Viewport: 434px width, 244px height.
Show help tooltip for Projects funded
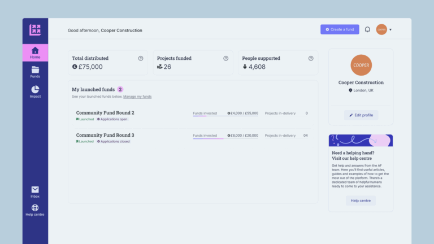(x=226, y=58)
